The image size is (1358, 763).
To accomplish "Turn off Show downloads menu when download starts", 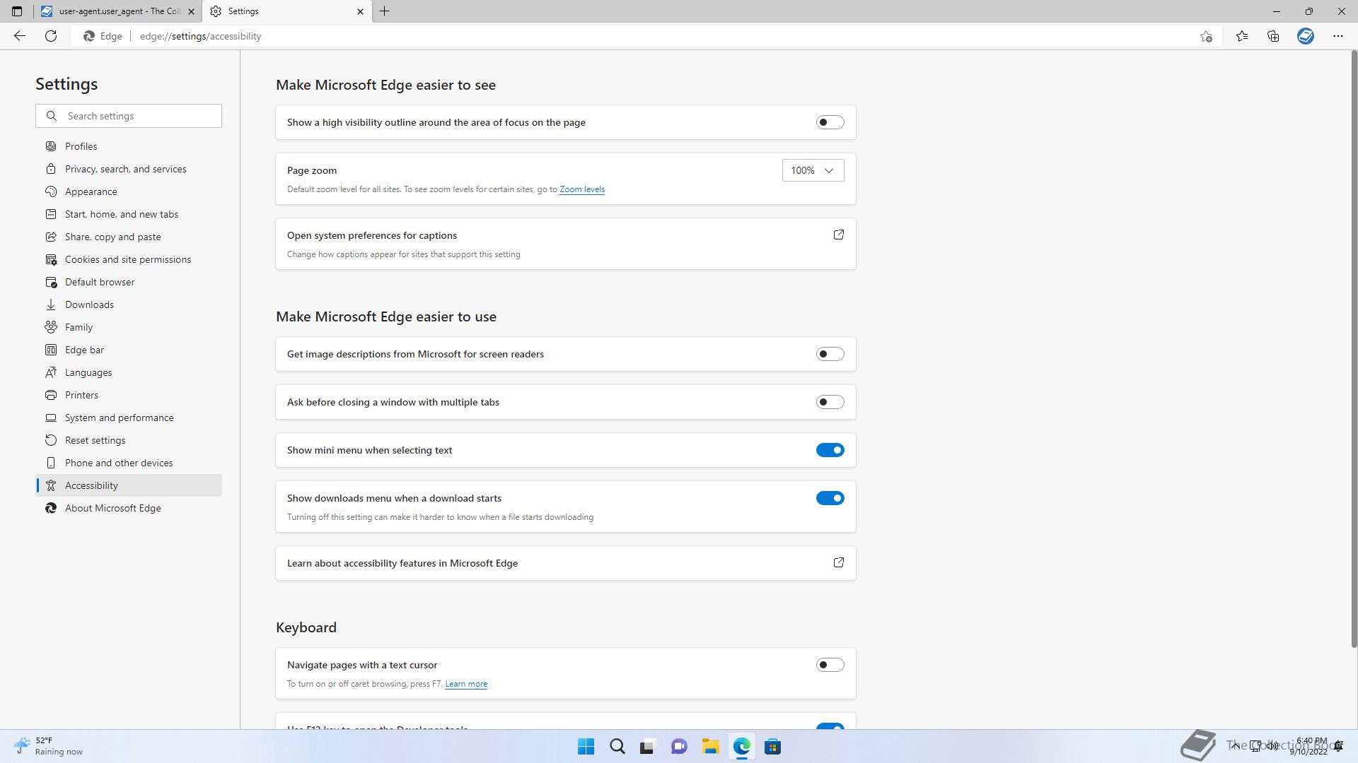I will tap(830, 498).
